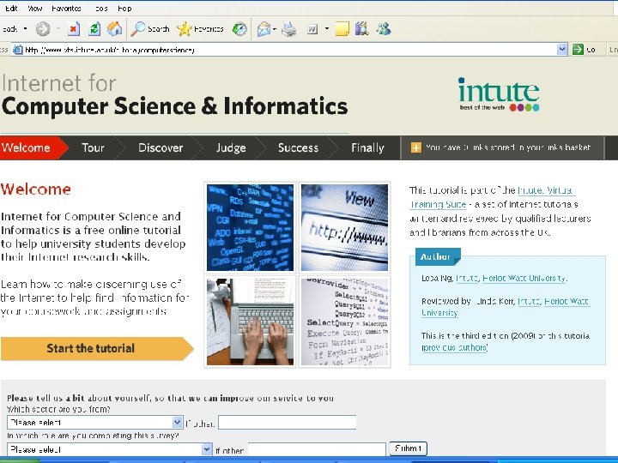618x463 pixels.
Task: Expand the Mail button dropdown arrow
Action: [275, 29]
